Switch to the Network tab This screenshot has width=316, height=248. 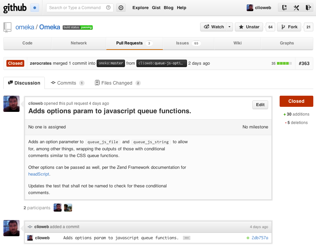click(x=79, y=43)
